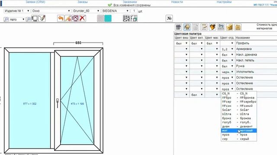Choose Solar option in list
The image size is (277, 155).
pyautogui.click(x=239, y=110)
